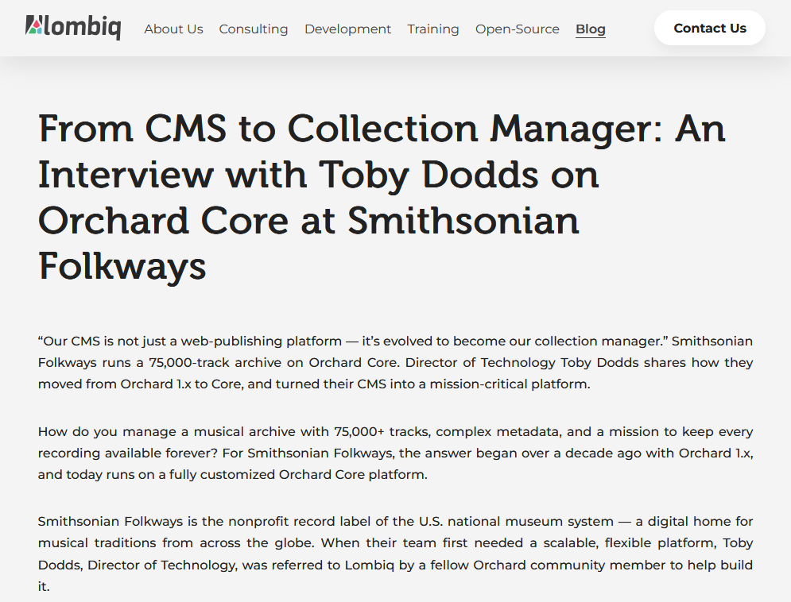Open the Consulting menu item
The height and width of the screenshot is (602, 791).
(x=254, y=29)
